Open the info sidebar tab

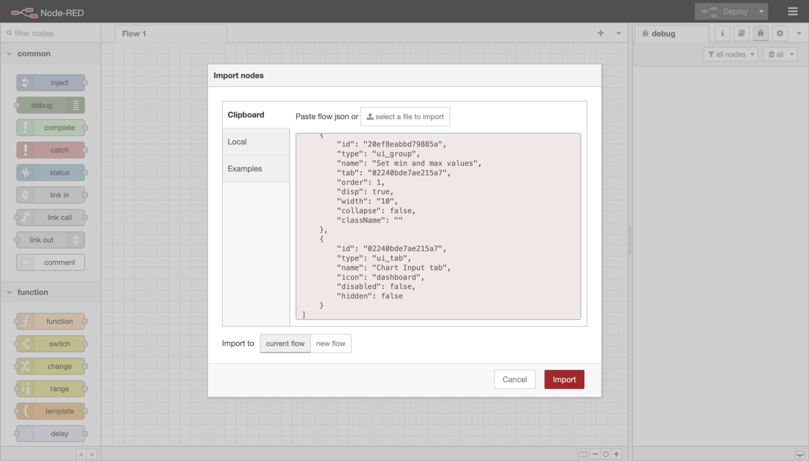tap(722, 34)
